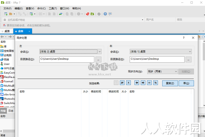Close the 同步处理 dialog
Screen dimensions: 205x137
(193, 38)
